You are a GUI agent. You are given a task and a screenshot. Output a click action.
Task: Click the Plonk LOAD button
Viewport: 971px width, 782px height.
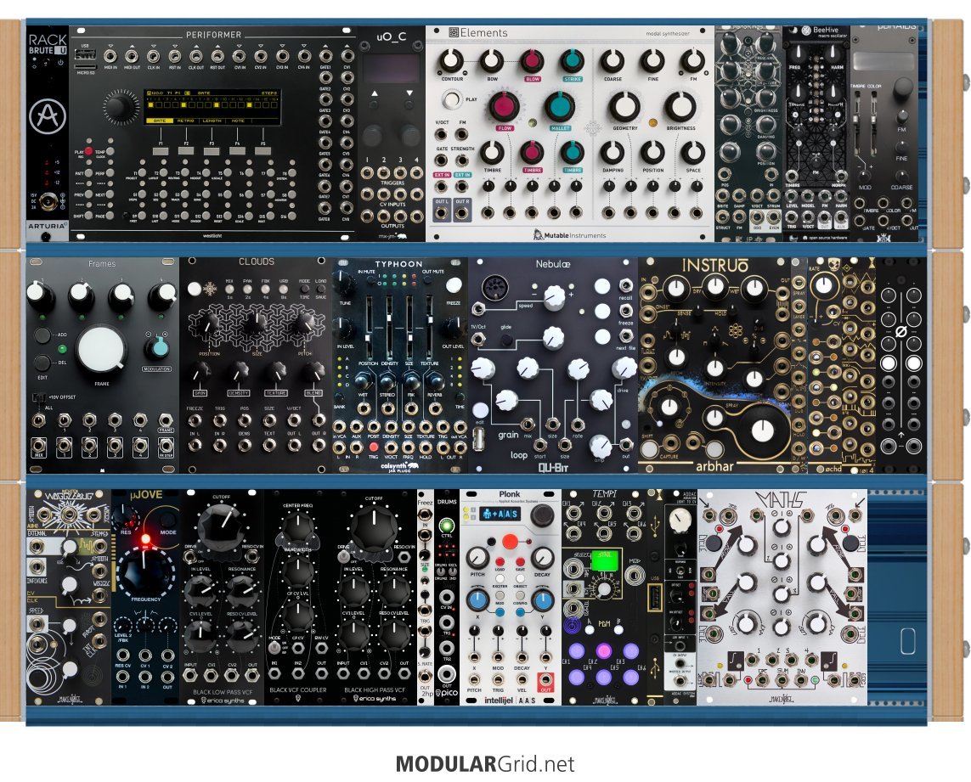point(500,561)
